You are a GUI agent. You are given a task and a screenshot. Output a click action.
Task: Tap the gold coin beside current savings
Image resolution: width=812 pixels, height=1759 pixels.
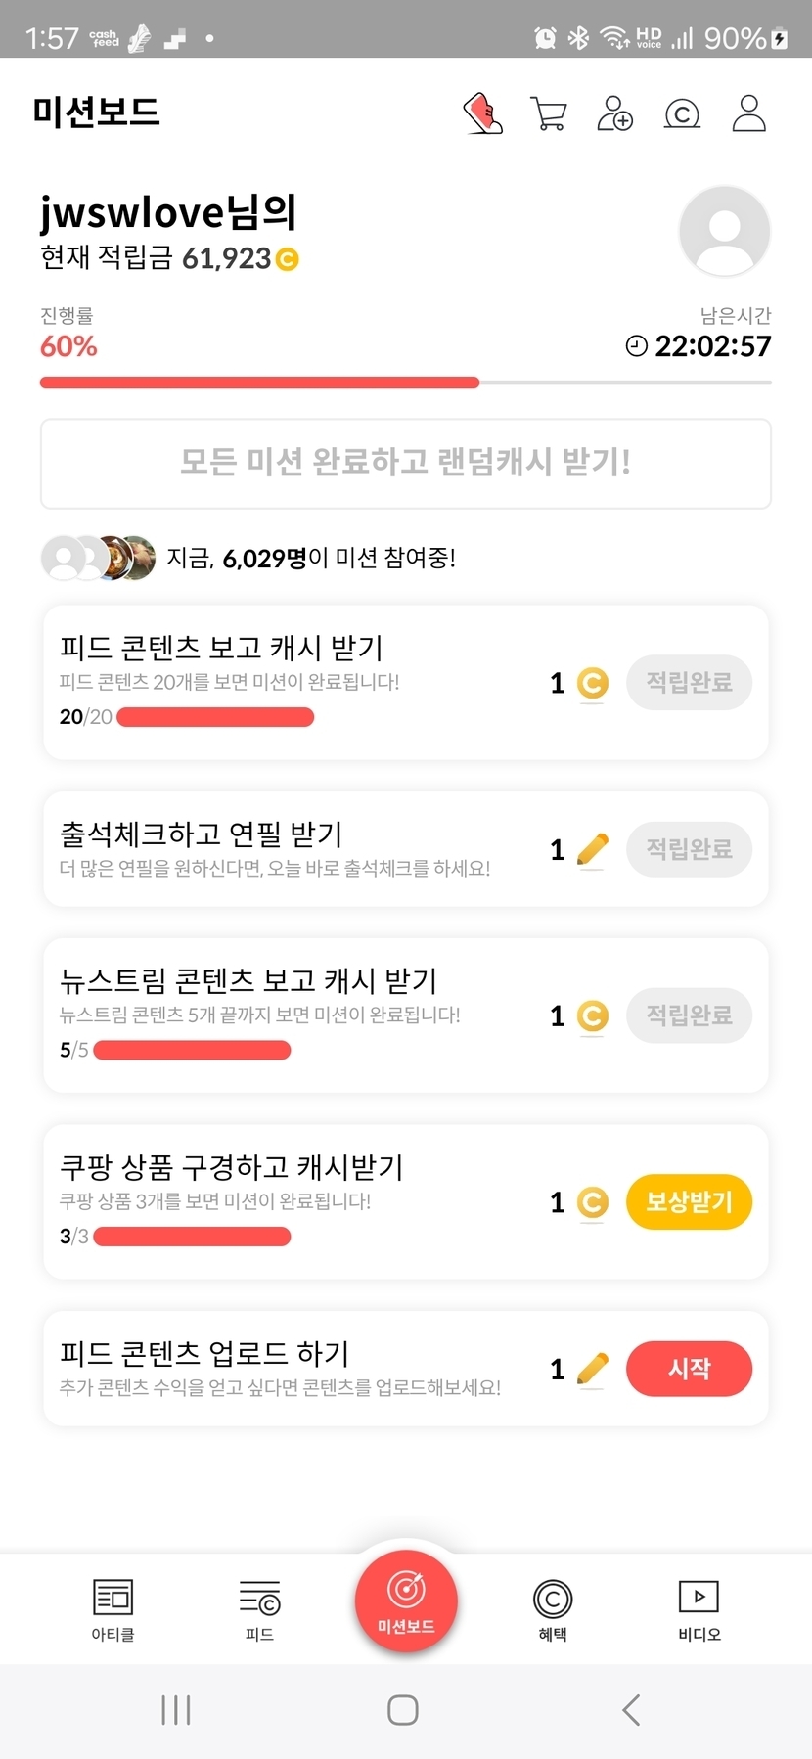pyautogui.click(x=287, y=259)
